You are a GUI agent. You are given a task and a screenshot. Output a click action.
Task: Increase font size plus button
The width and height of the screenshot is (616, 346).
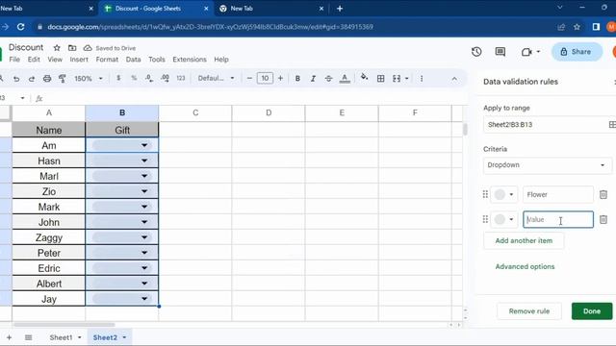(280, 79)
